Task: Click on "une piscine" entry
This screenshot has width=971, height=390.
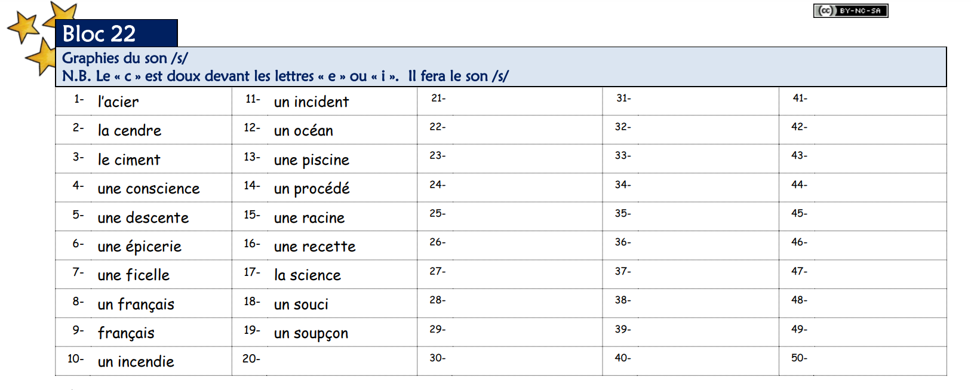Action: click(311, 160)
